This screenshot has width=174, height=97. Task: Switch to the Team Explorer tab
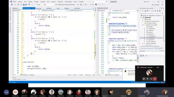click(x=159, y=48)
